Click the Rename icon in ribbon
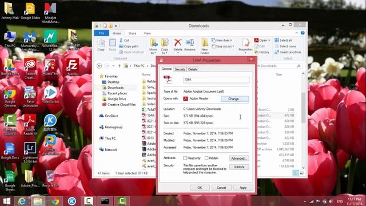The height and width of the screenshot is (206, 366). pyautogui.click(x=190, y=45)
